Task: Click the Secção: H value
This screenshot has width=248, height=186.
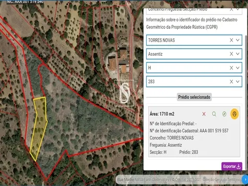Action: pyautogui.click(x=158, y=152)
